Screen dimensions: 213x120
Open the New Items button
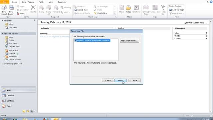(11, 10)
